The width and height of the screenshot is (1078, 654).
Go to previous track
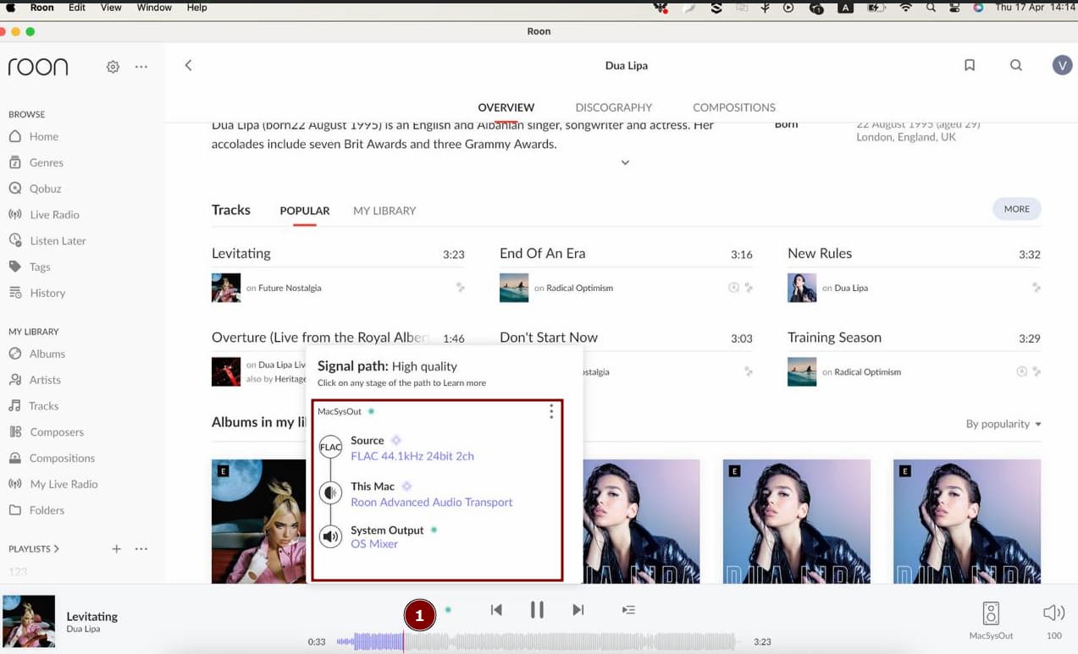(x=496, y=609)
